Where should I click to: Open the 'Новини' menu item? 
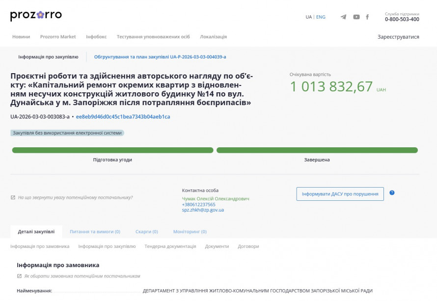pos(21,36)
